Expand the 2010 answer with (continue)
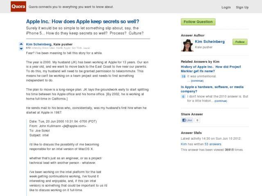 point(221,101)
